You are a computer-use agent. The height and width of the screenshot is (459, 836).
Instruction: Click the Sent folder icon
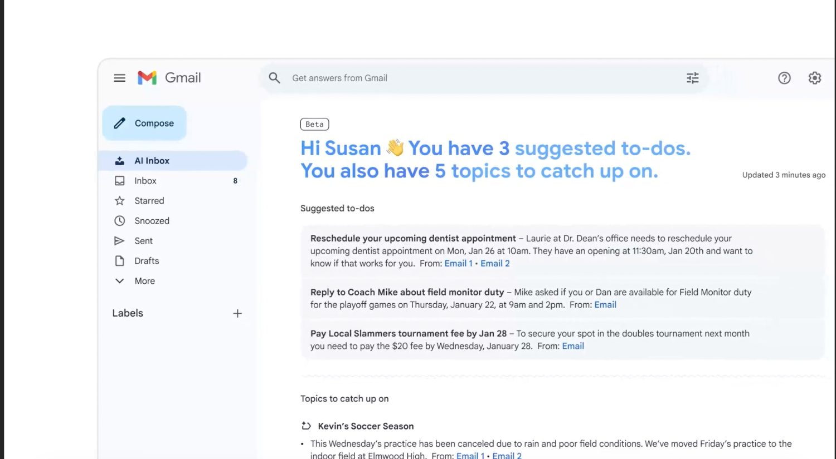(119, 240)
